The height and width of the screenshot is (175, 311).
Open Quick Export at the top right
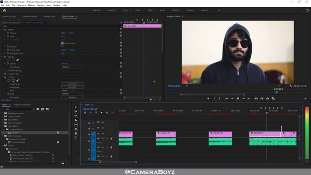tap(307, 10)
